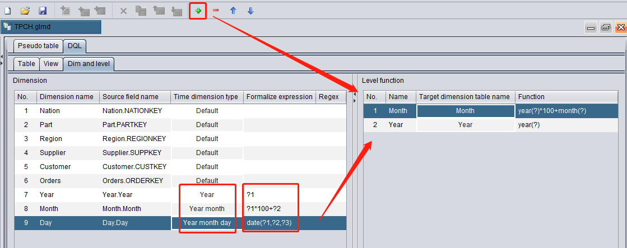
Task: Open Time dimension type dropdown for Region
Action: pos(207,139)
